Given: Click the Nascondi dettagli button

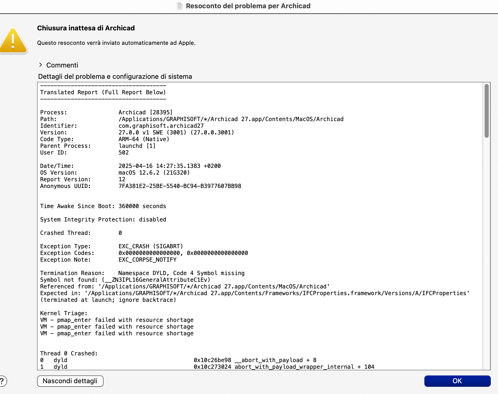Looking at the screenshot, I should click(x=70, y=381).
